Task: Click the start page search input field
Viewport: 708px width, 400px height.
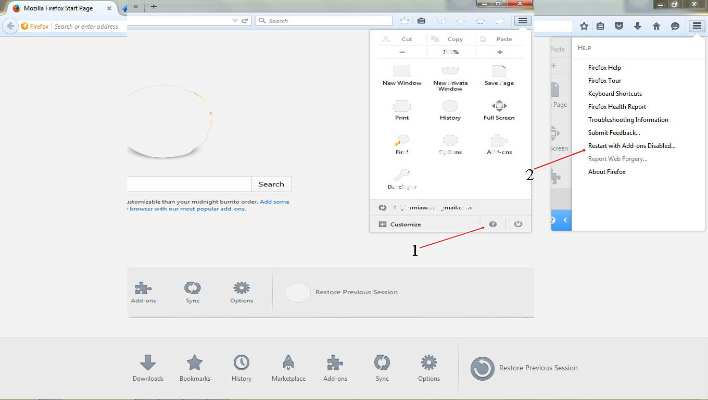Action: tap(189, 184)
